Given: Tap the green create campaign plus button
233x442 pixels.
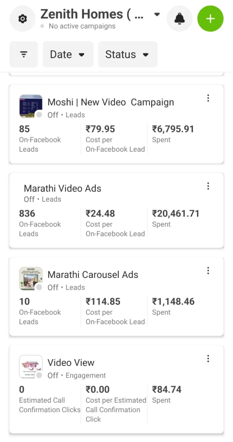Looking at the screenshot, I should (210, 19).
